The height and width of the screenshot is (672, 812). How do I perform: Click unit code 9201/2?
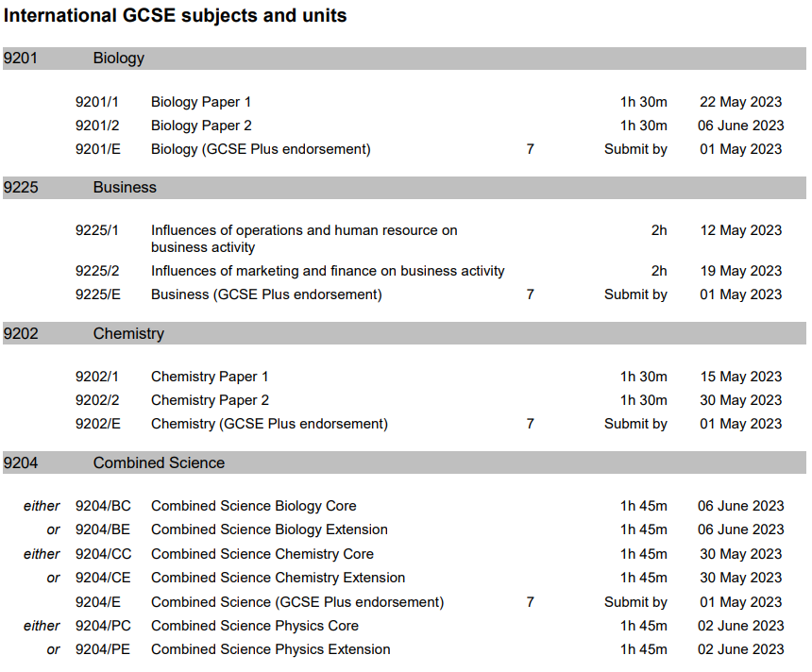coord(97,126)
